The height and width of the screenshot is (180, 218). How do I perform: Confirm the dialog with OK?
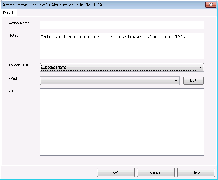click(x=116, y=172)
